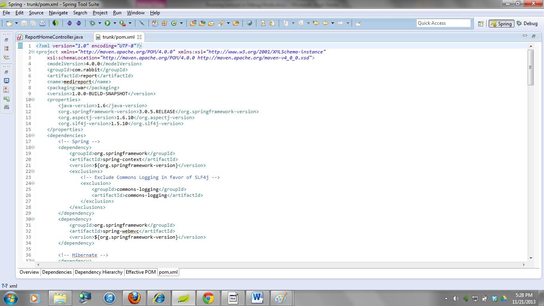The width and height of the screenshot is (544, 306).
Task: Minimize the editor area
Action: tap(525, 36)
